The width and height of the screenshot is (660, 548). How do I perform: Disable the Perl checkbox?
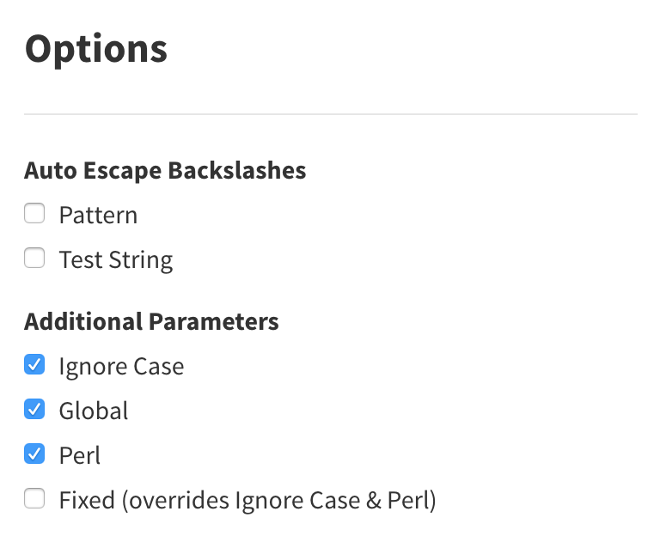(x=34, y=454)
